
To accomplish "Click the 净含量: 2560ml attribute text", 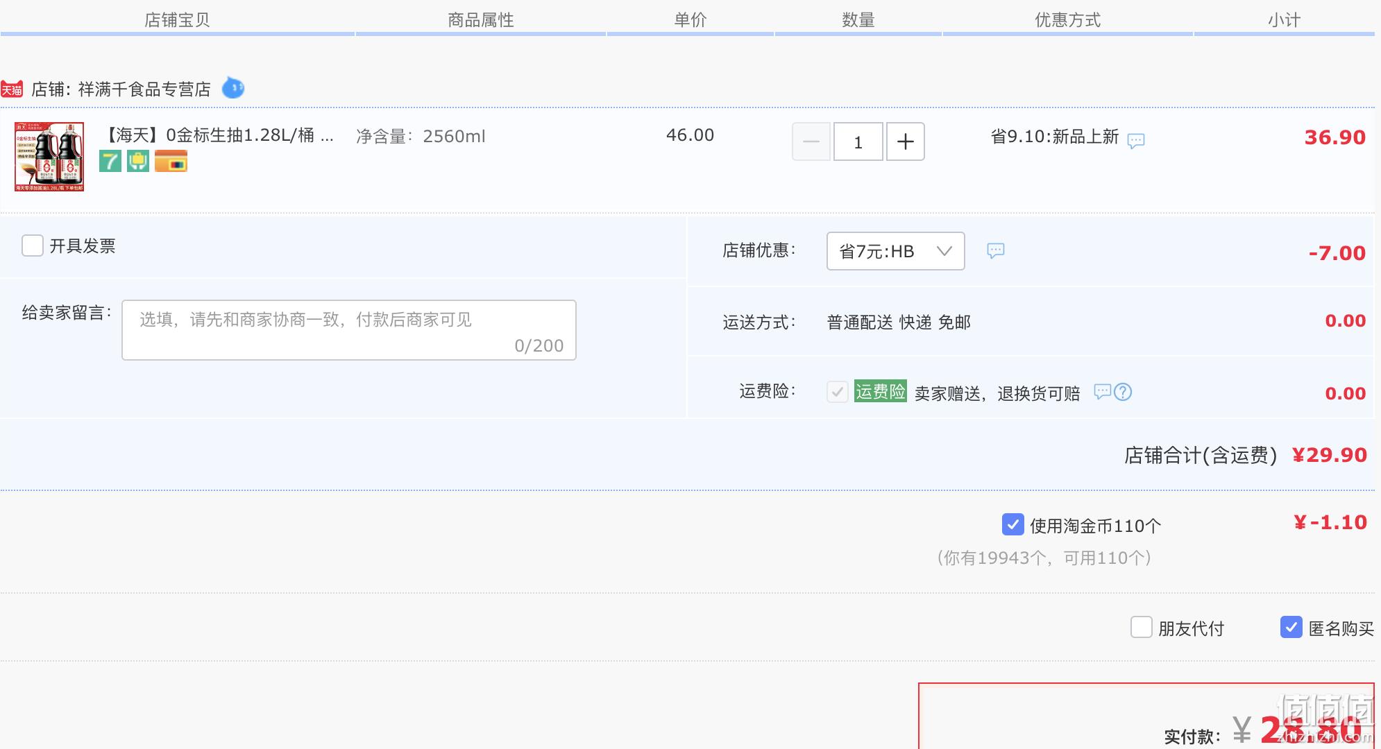I will (421, 137).
